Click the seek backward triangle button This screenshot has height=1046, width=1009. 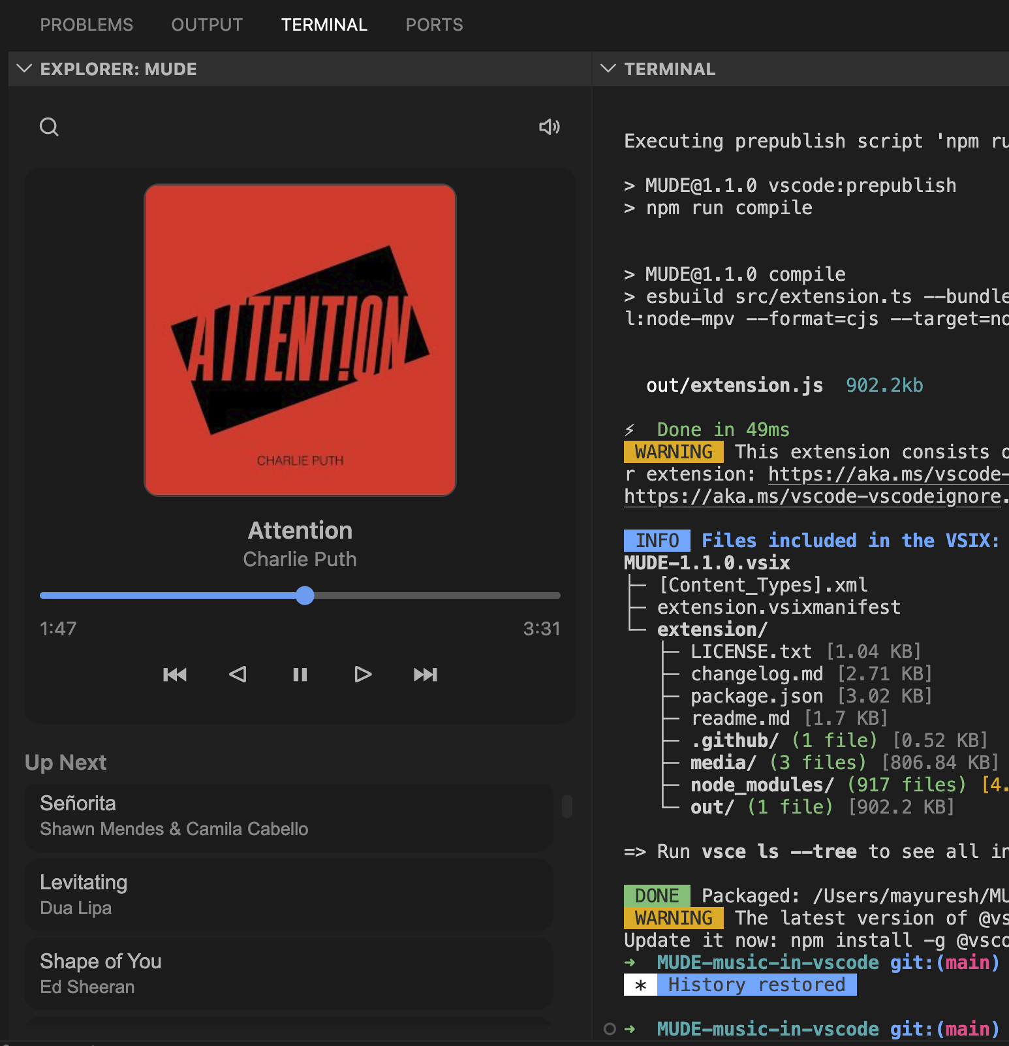point(238,674)
